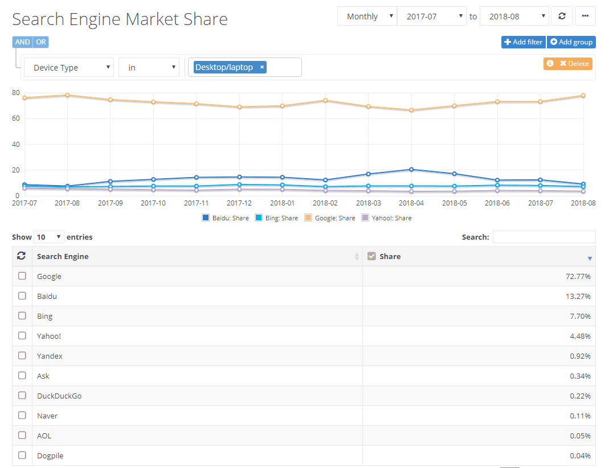Check the AOL row checkbox
The image size is (613, 468).
(x=22, y=435)
